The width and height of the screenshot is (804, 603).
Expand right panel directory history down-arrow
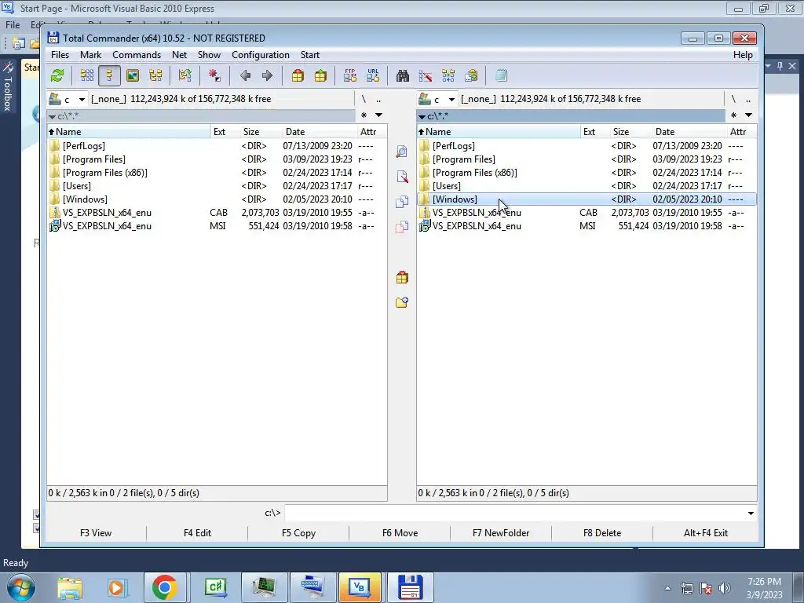748,115
